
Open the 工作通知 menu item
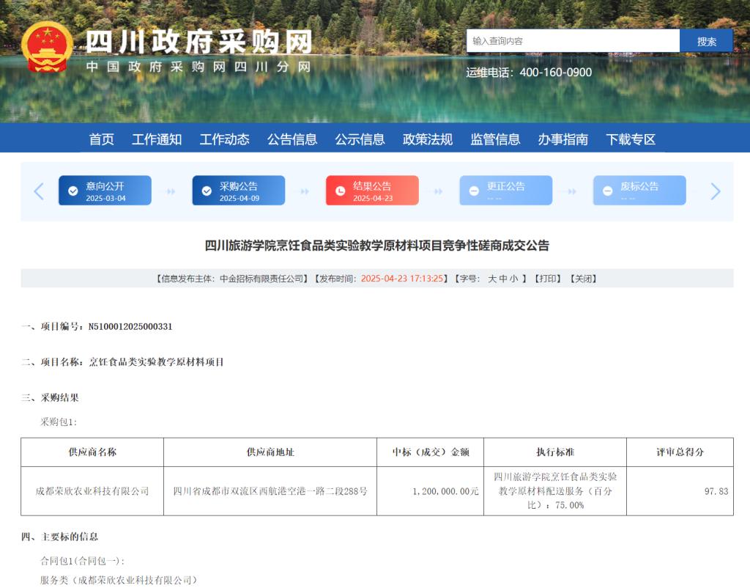pyautogui.click(x=157, y=139)
